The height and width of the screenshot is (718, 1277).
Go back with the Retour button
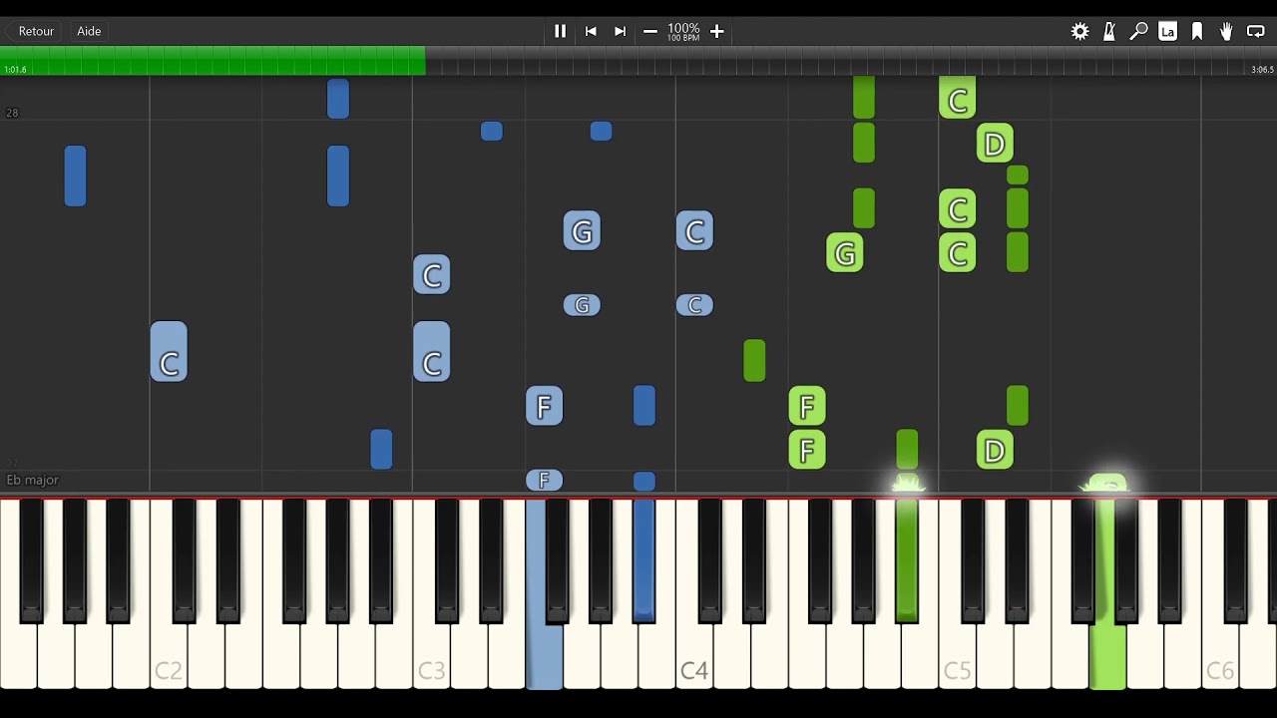(36, 31)
